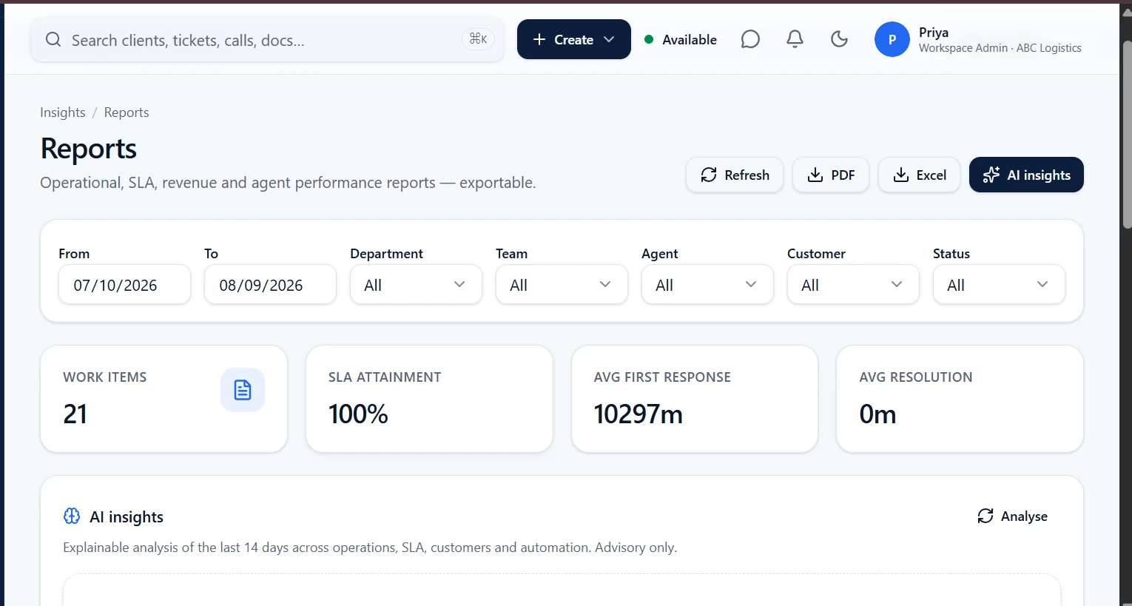Click the page vertical scrollbar
Image resolution: width=1132 pixels, height=606 pixels.
(x=1126, y=133)
